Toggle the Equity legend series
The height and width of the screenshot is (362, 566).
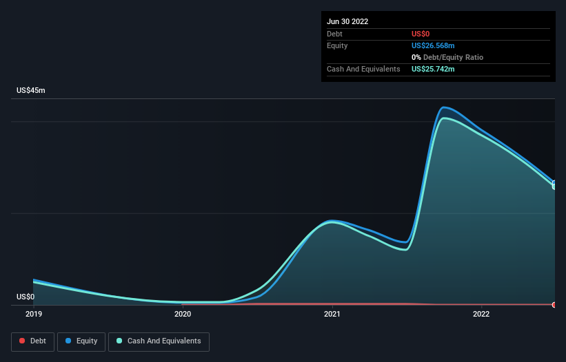point(81,341)
